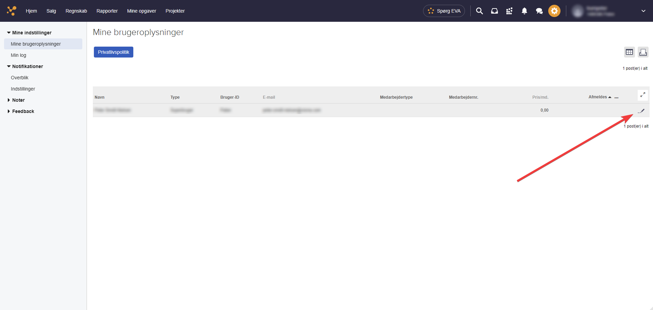653x310 pixels.
Task: Ask EVA assistant button
Action: coord(444,11)
